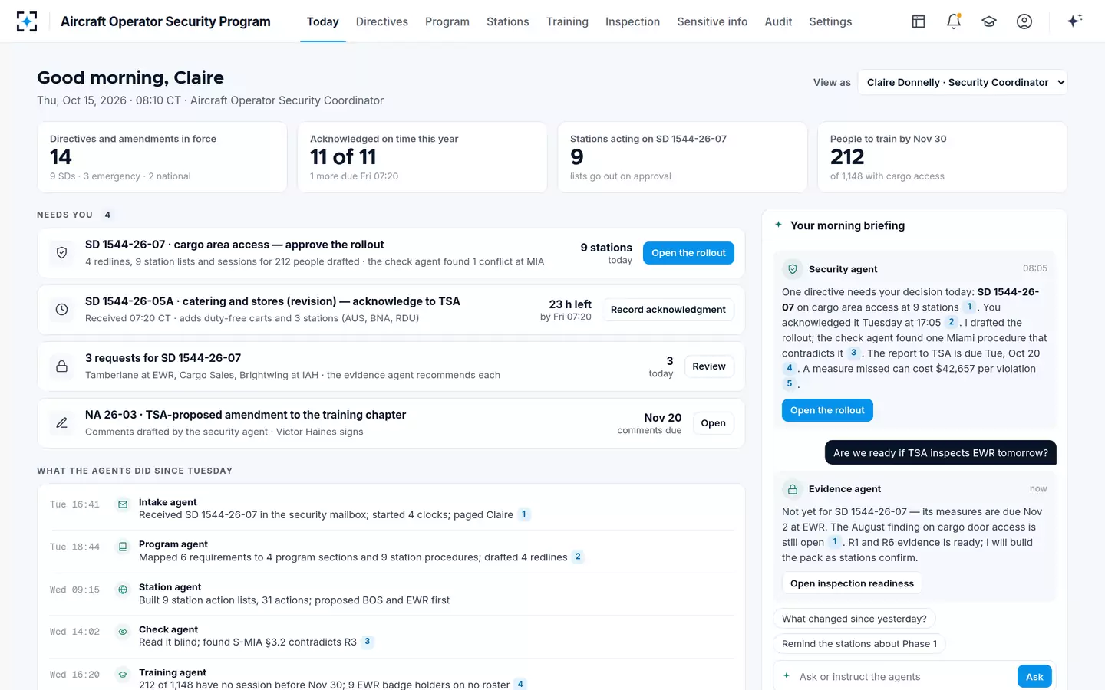Click pencil icon on NA 26-03 row
1105x690 pixels.
click(62, 423)
